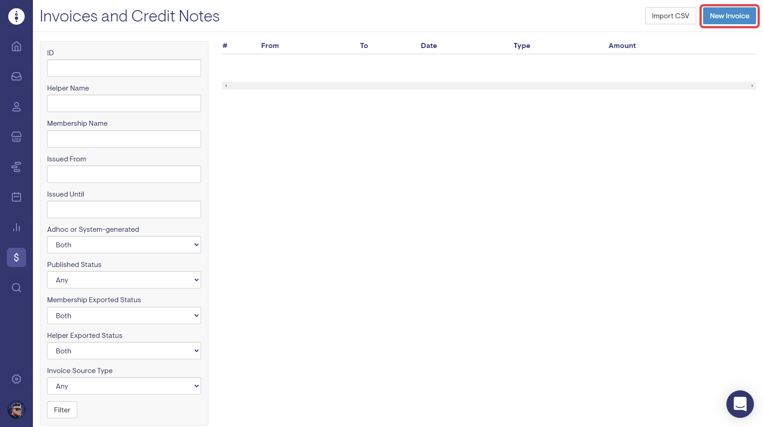Open the bar chart reports icon

(16, 227)
